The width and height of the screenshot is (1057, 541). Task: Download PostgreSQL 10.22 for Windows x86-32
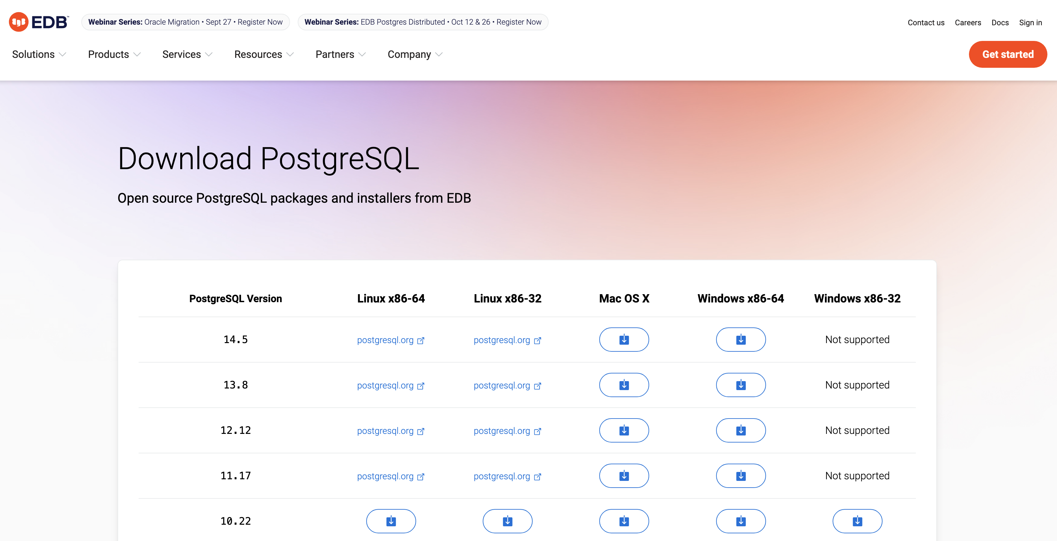click(857, 521)
